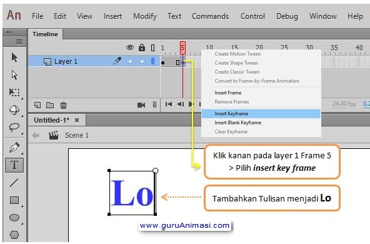Choose Clear Keyframe in context menu

[x=261, y=131]
